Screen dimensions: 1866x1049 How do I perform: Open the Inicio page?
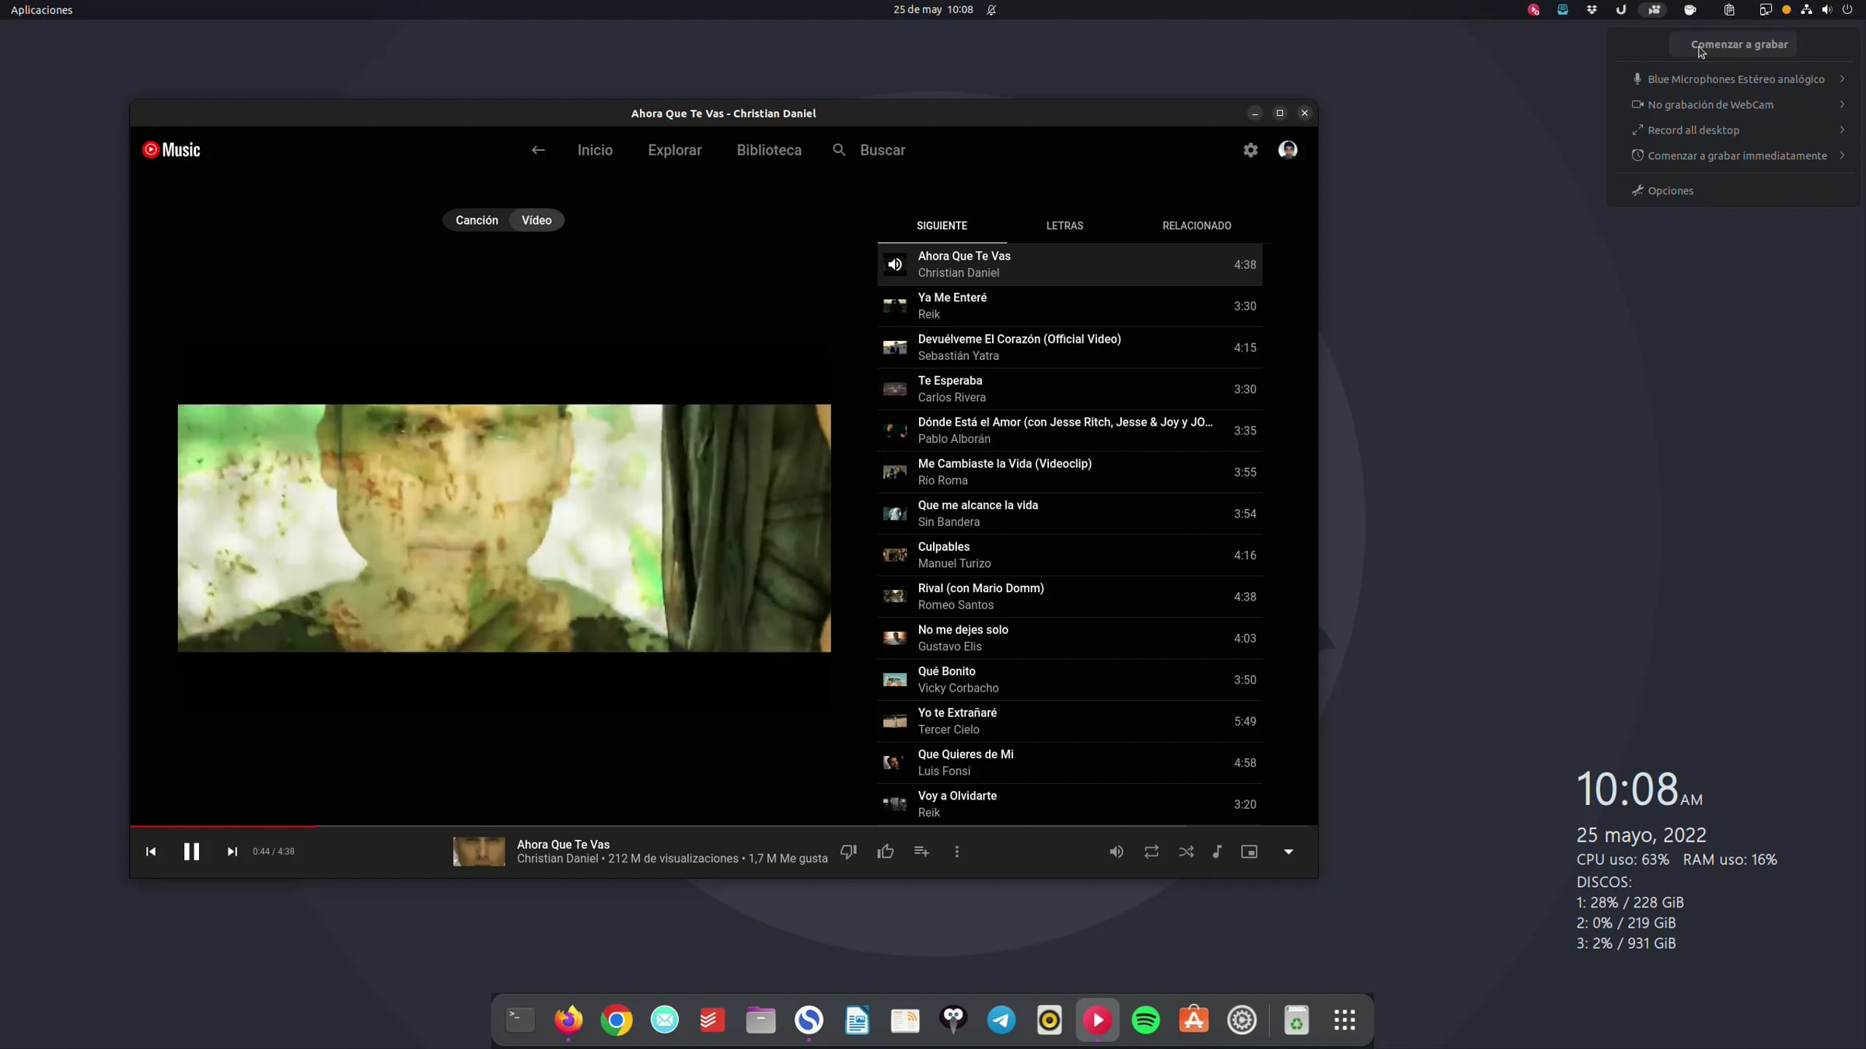click(x=595, y=150)
